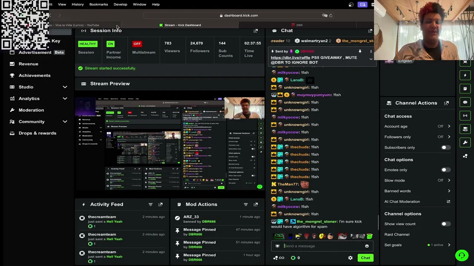
Task: Toggle Subscribers only chat
Action: click(x=445, y=147)
